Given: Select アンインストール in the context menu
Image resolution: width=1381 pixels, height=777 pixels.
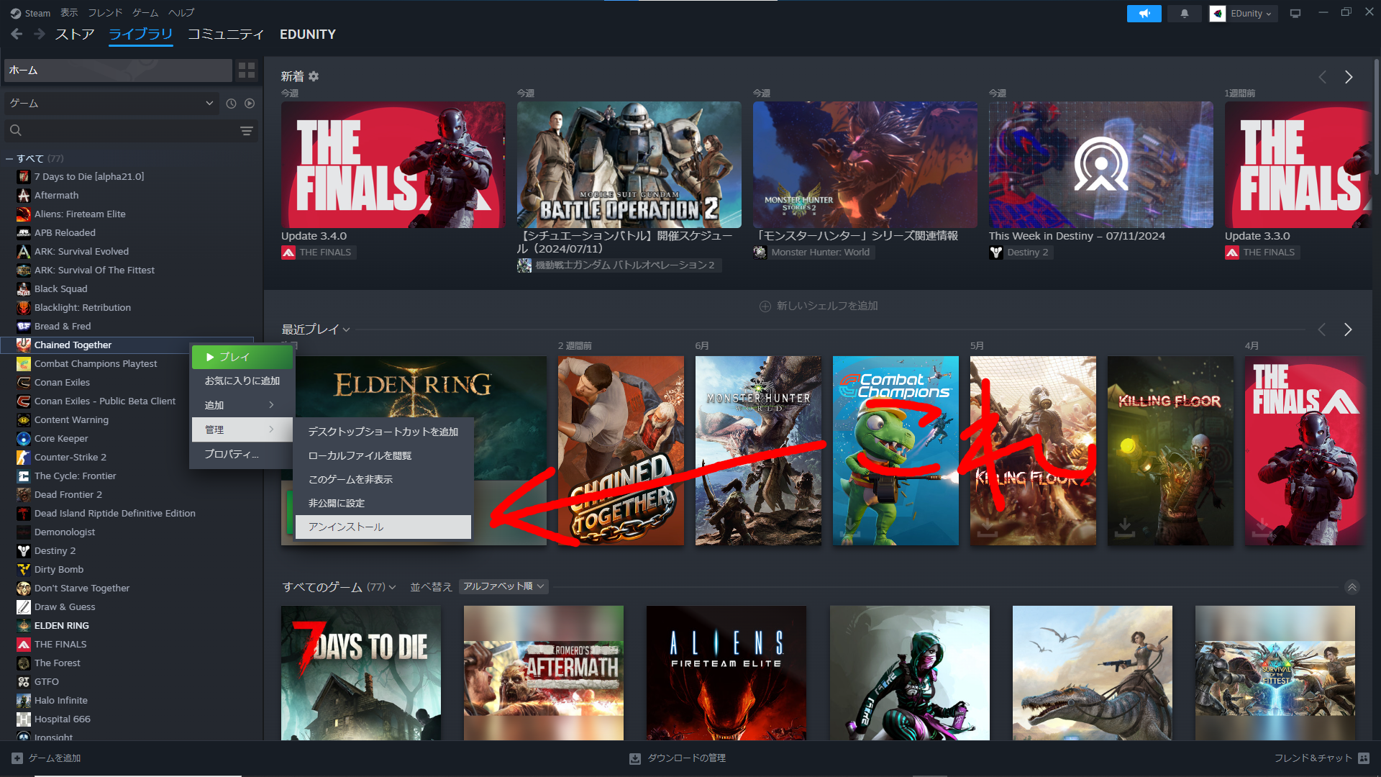Looking at the screenshot, I should [345, 527].
